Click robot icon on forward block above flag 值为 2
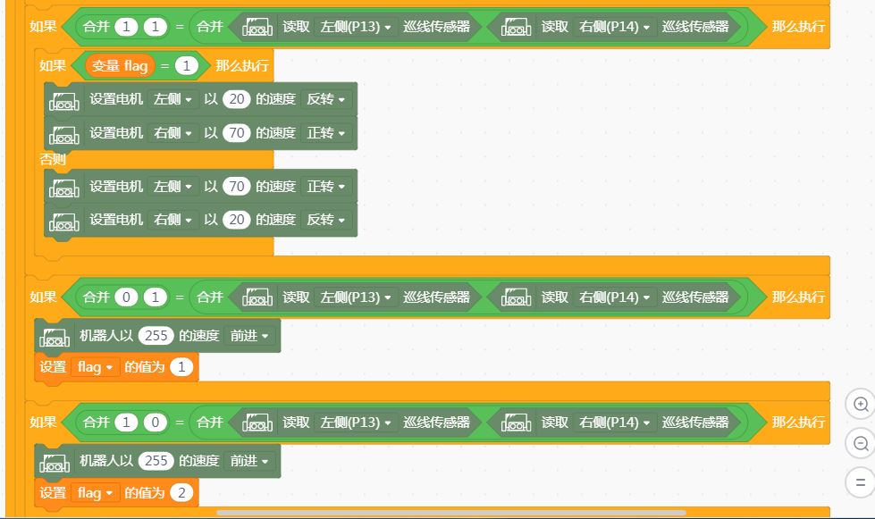This screenshot has height=519, width=875. 55,462
